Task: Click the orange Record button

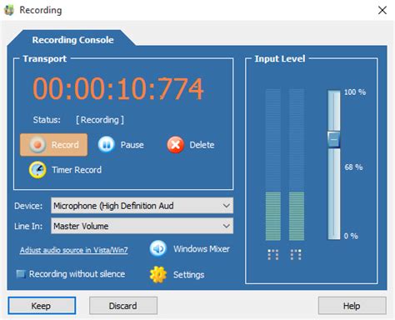Action: coord(53,145)
